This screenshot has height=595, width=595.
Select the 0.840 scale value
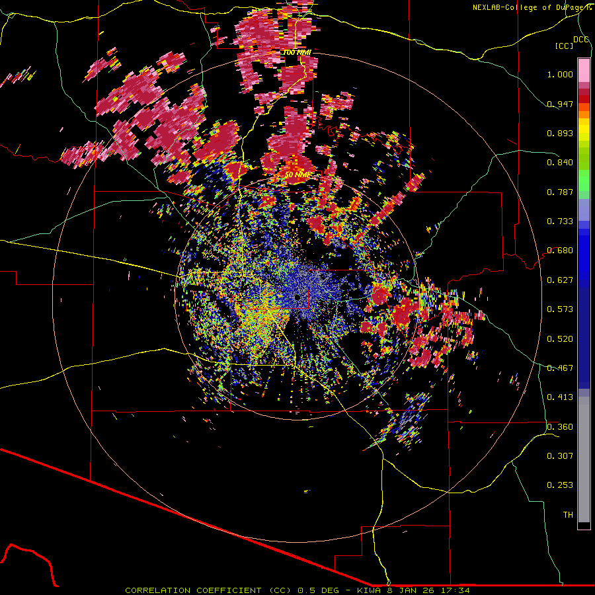(x=560, y=163)
